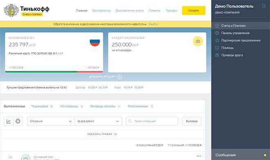This screenshot has height=160, width=270.
Task: Click the Помощь book icon
Action: tap(217, 48)
